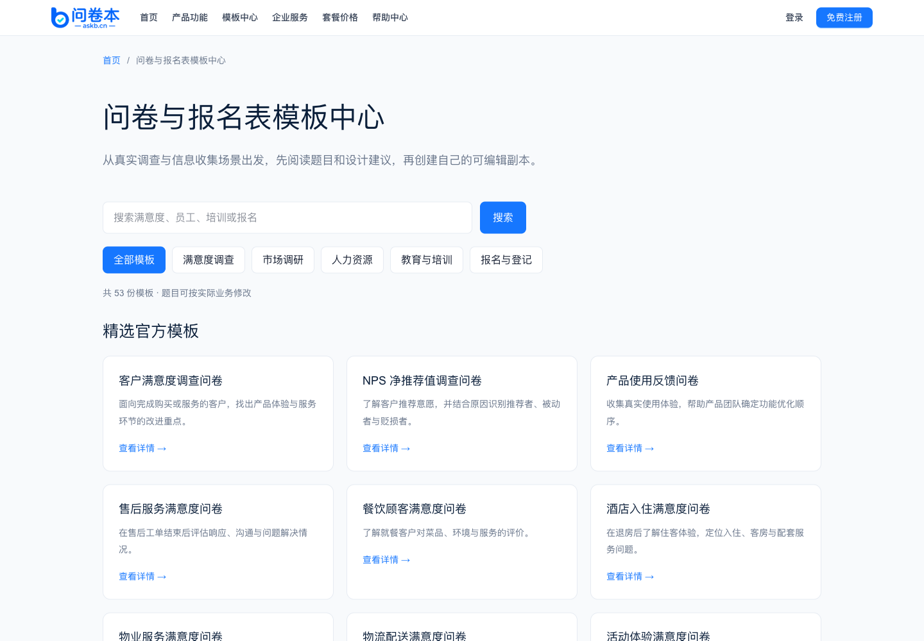
Task: Click the 首页 breadcrumb link
Action: 112,60
